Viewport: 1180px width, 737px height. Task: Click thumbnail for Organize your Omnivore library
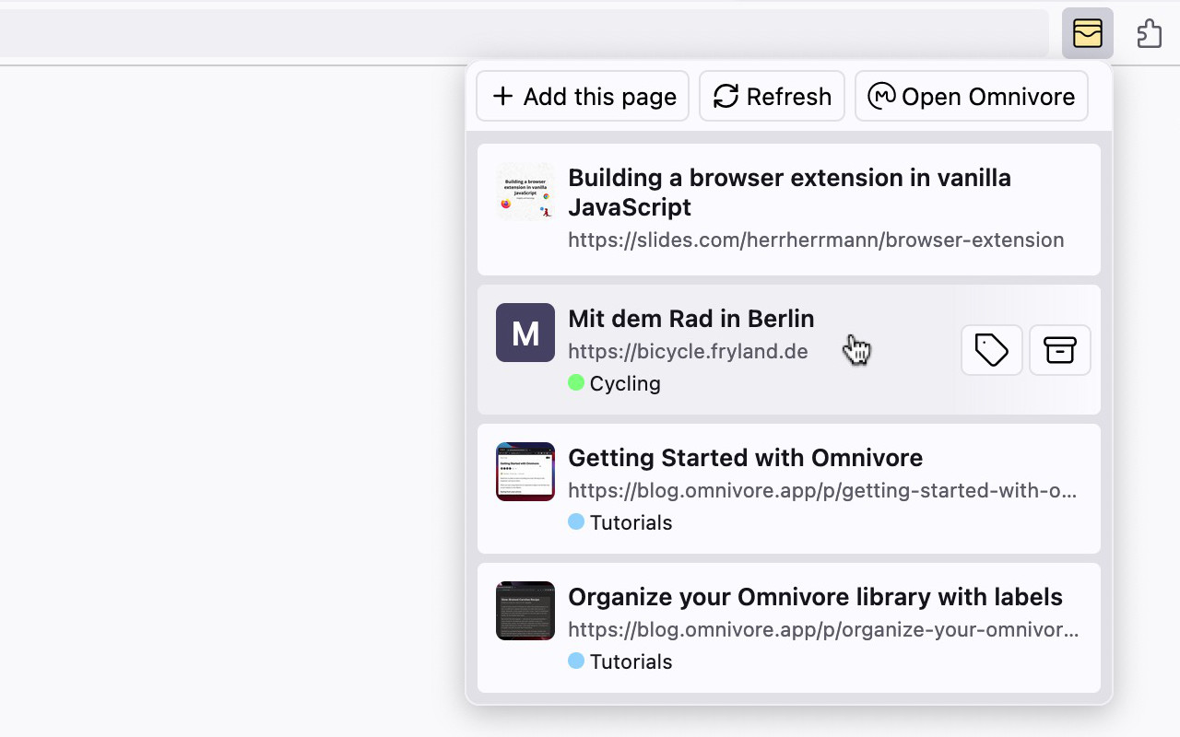coord(525,611)
